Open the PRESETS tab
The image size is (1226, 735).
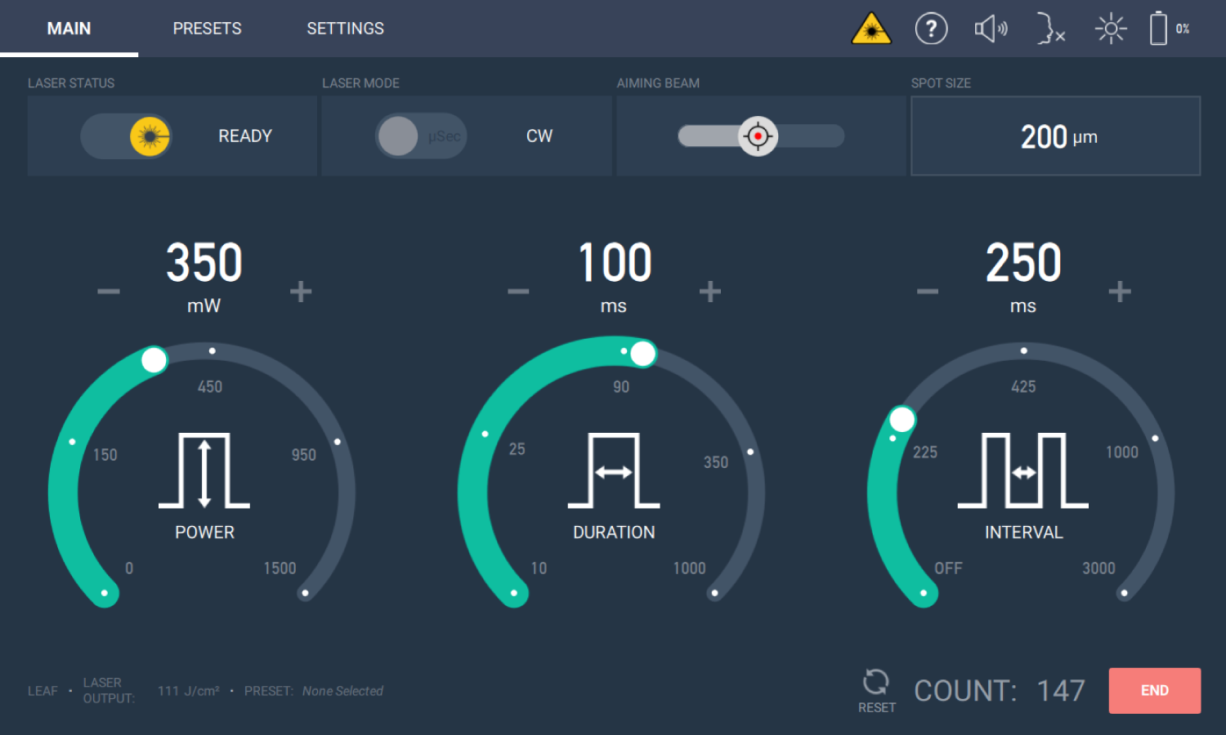pyautogui.click(x=207, y=28)
